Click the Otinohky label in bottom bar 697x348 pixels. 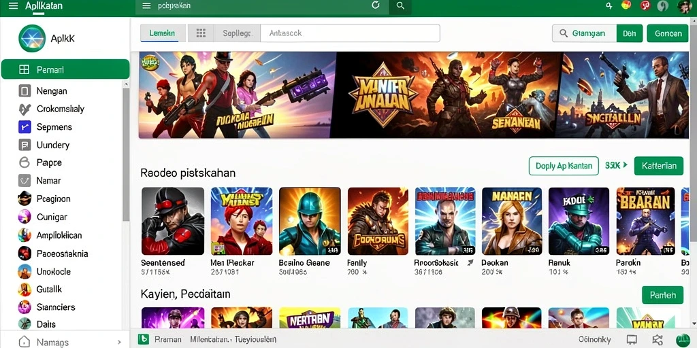pyautogui.click(x=595, y=340)
